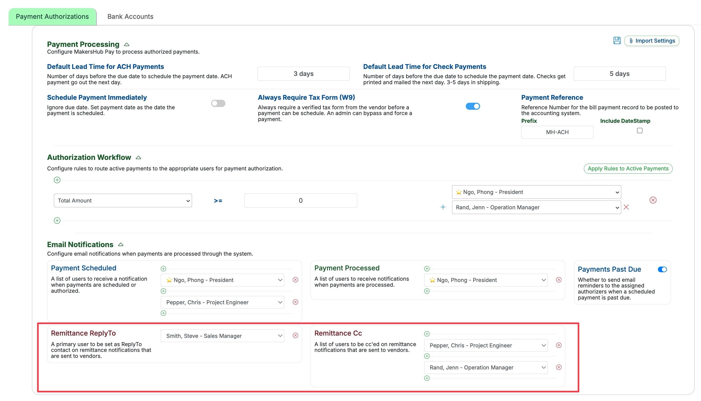
Task: Add user at top of Remittance Cc list
Action: click(427, 334)
